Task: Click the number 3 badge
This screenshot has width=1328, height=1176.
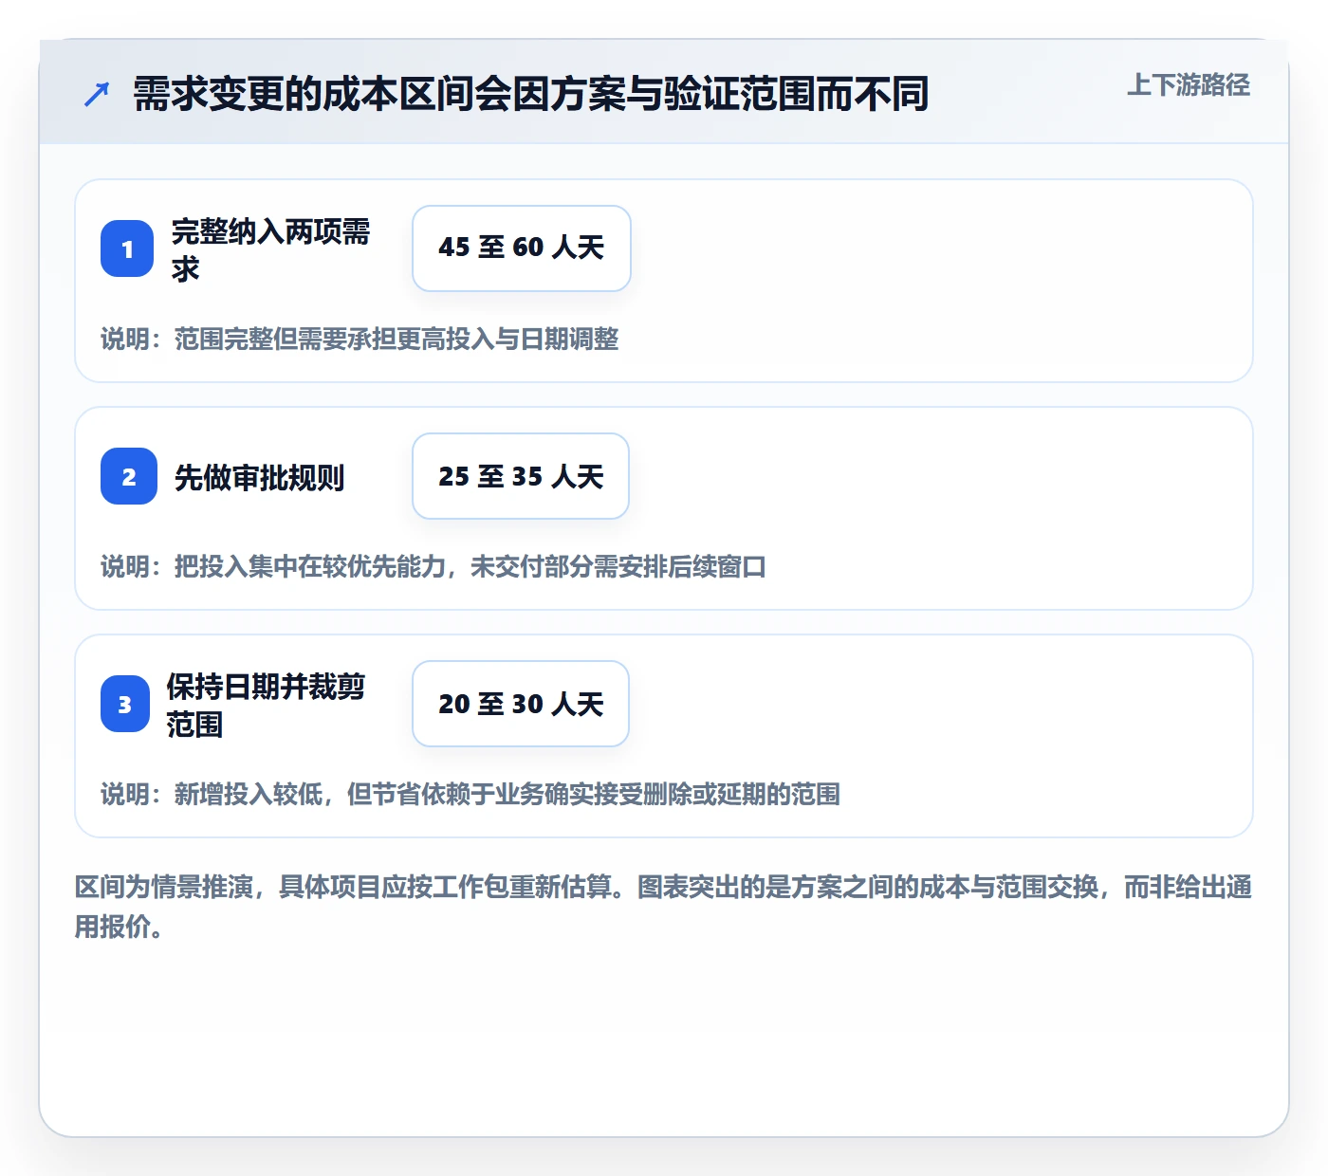Action: click(125, 704)
